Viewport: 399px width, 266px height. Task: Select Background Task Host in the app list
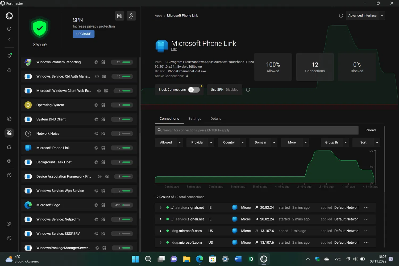point(79,162)
